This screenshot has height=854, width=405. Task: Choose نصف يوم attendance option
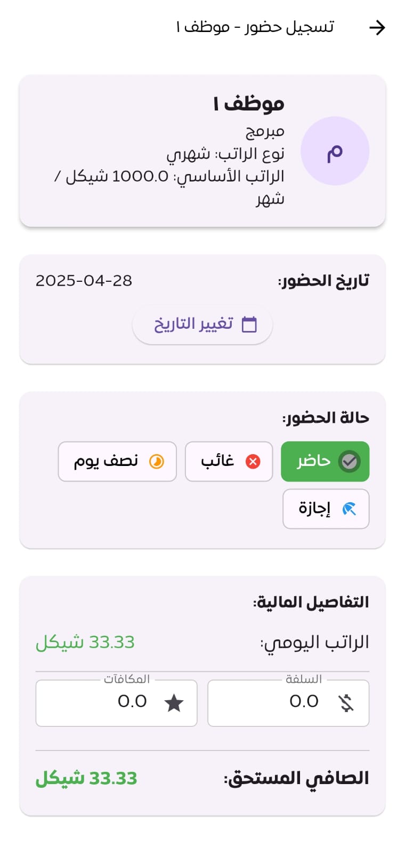click(x=117, y=461)
